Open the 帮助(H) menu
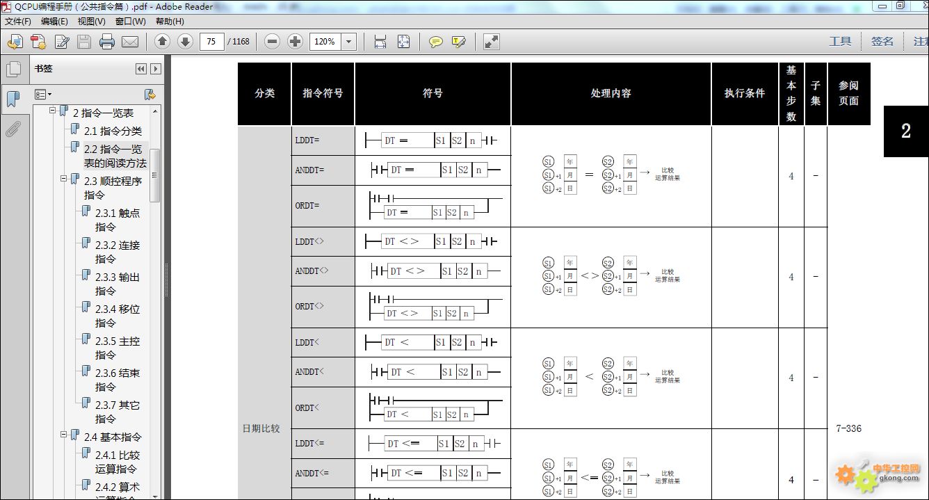 pos(170,21)
